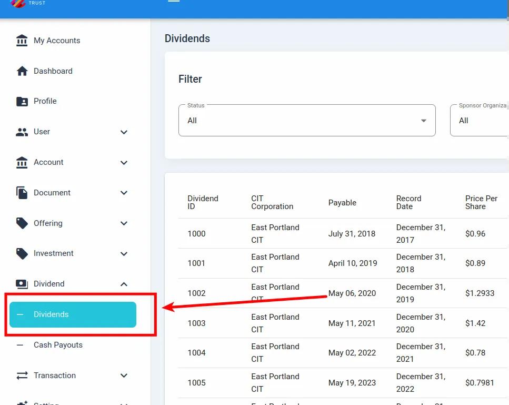
Task: Click the Offering tag icon
Action: click(22, 223)
